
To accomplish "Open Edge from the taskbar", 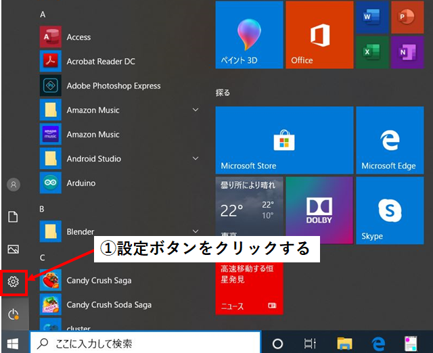I will tap(378, 344).
